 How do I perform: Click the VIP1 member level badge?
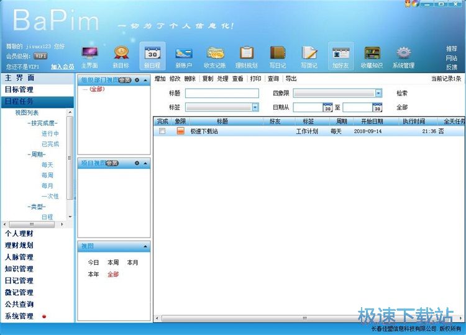40,56
